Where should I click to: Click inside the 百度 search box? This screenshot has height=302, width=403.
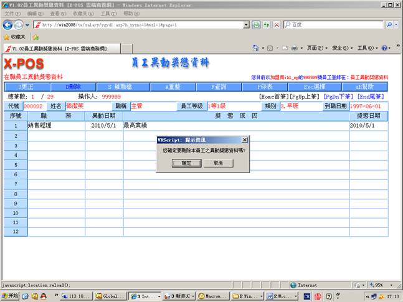336,24
